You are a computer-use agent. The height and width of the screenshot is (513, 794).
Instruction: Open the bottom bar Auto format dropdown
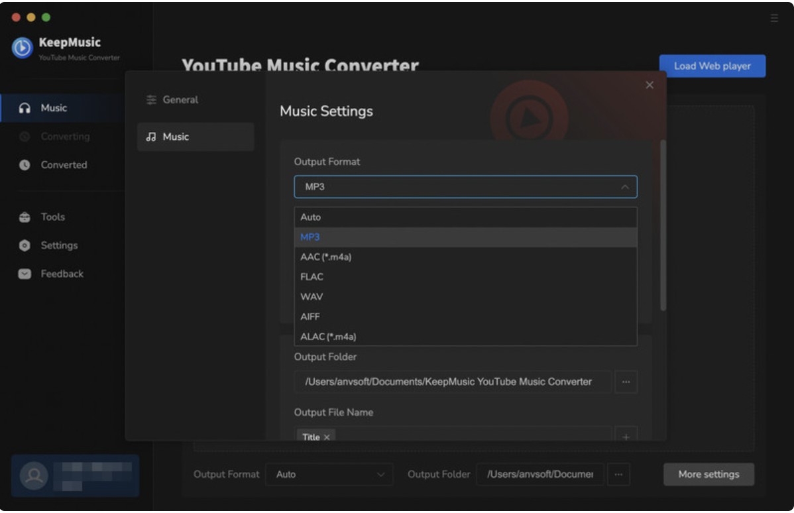pos(329,475)
